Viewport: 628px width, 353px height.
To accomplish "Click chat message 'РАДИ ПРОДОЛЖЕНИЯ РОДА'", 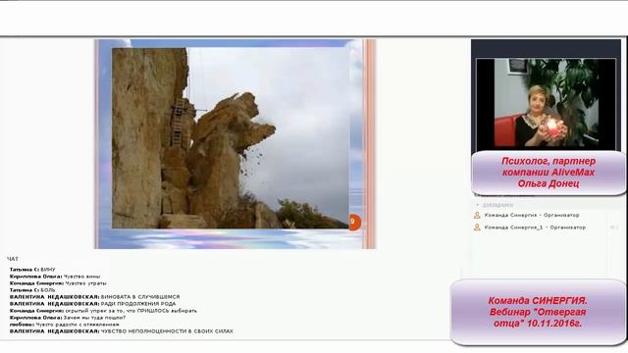I will [92, 304].
